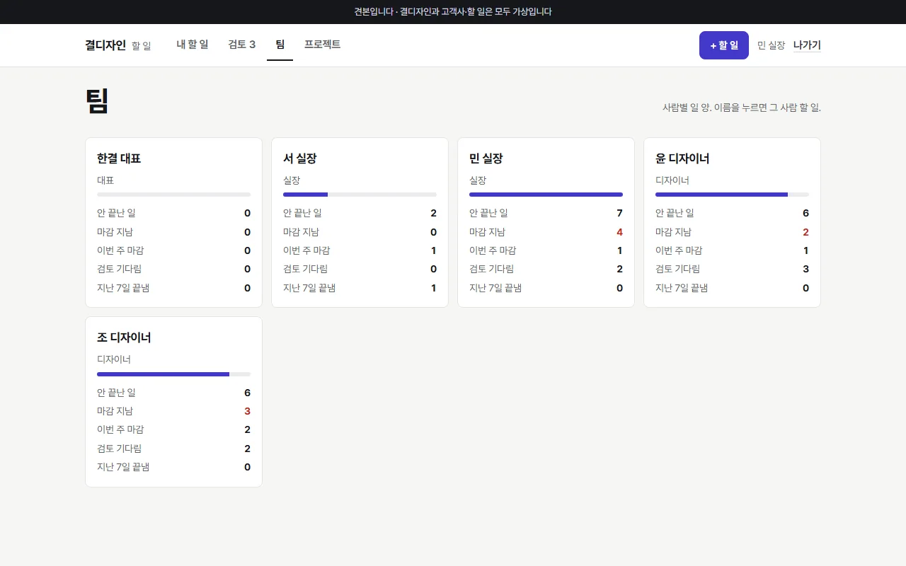The height and width of the screenshot is (566, 906).
Task: Click 검토 기다림 label in 조 디자이너 card
Action: 119,449
